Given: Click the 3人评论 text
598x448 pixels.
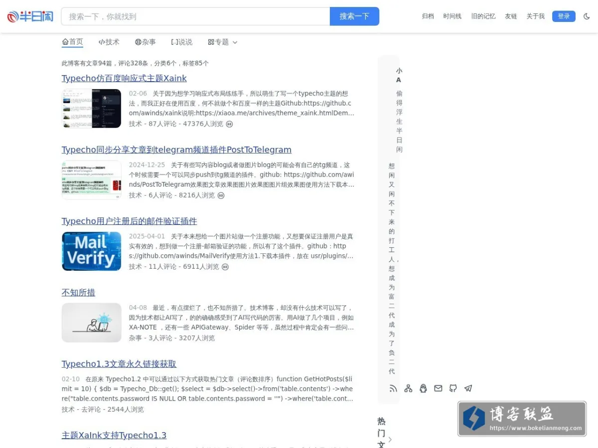Looking at the screenshot, I should point(160,338).
